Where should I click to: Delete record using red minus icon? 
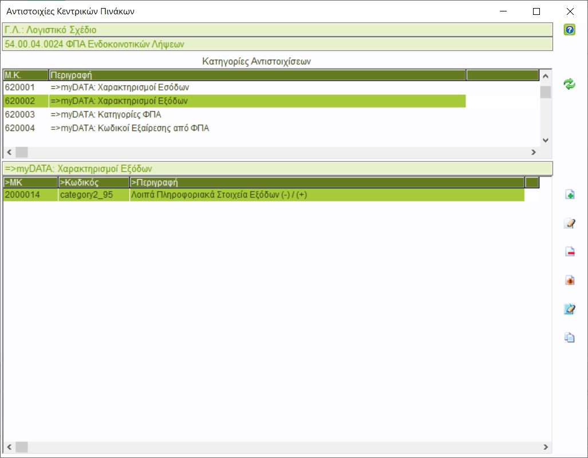click(x=569, y=252)
